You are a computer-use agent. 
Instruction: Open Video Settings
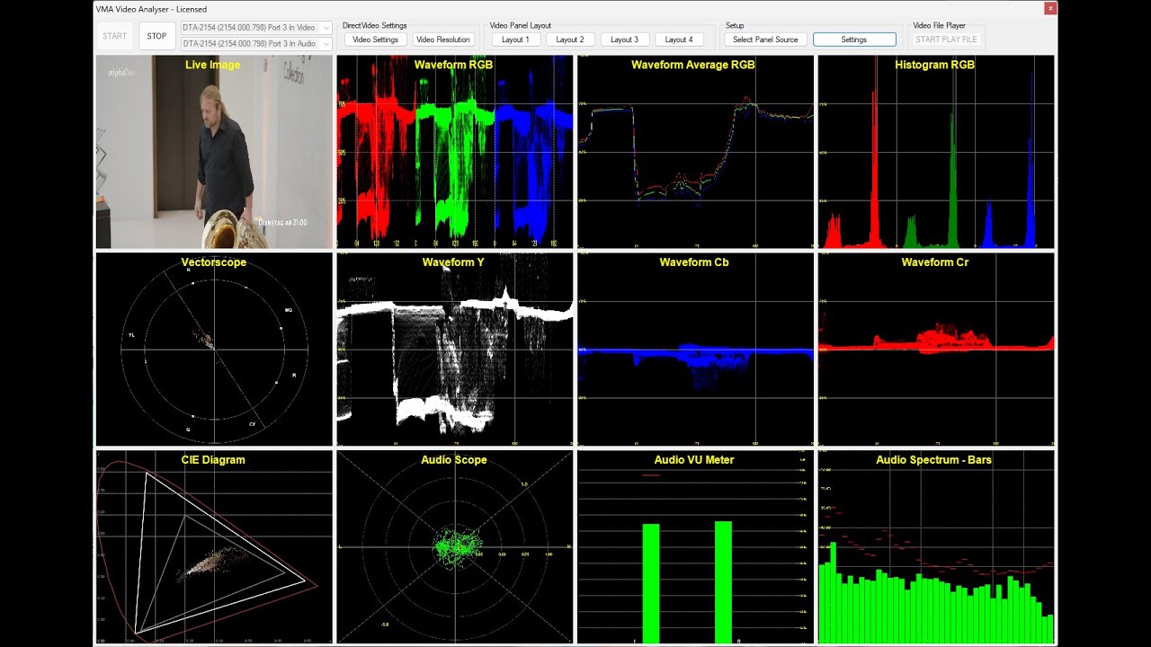pos(375,40)
